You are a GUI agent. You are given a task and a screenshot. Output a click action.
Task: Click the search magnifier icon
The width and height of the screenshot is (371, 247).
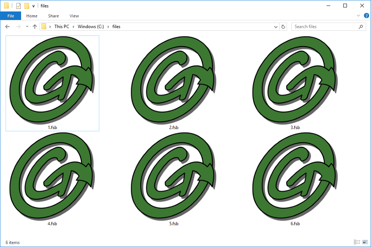361,27
